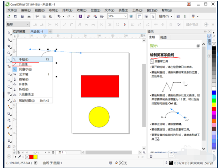
Task: Select the Ellipse tool in the toolbox
Action: [x=9, y=80]
